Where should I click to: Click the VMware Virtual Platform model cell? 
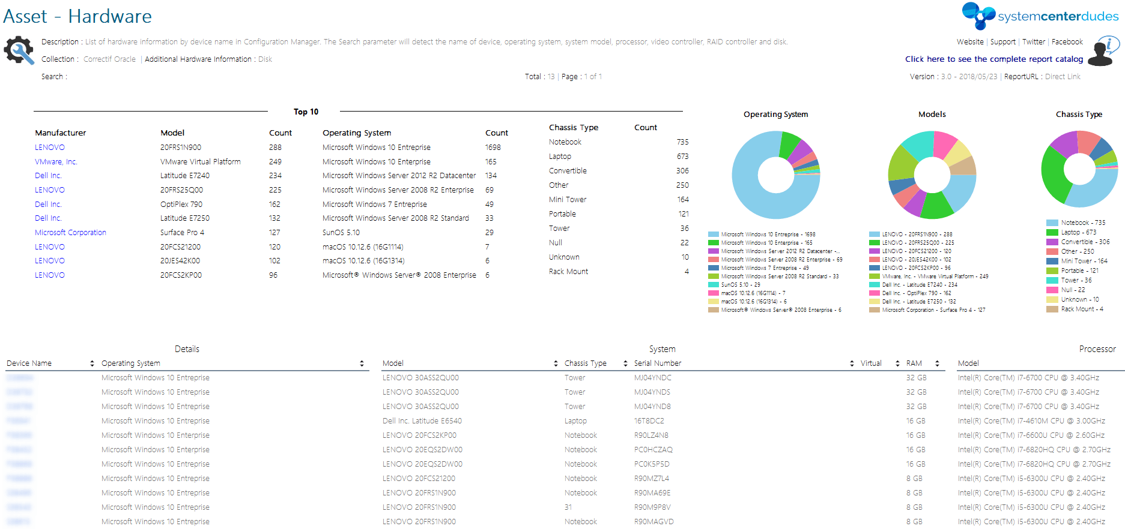200,162
